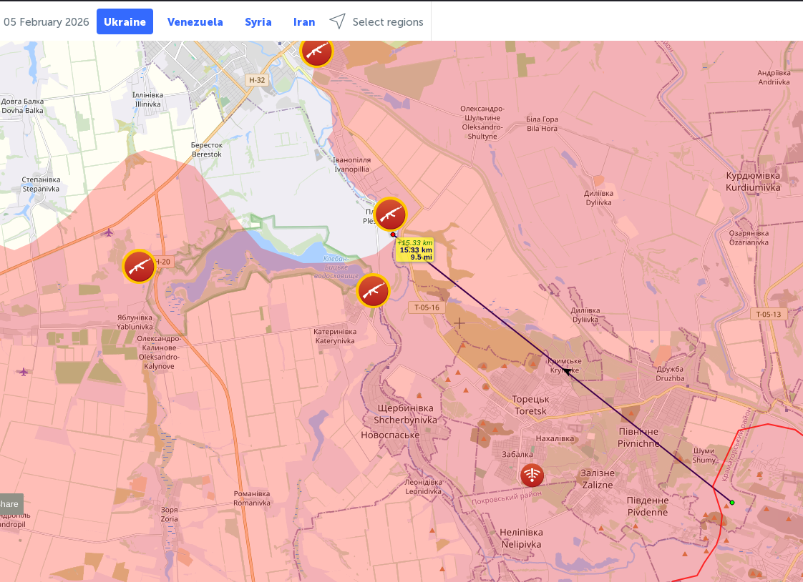Click the Toretsk city label on the map

pos(530,405)
